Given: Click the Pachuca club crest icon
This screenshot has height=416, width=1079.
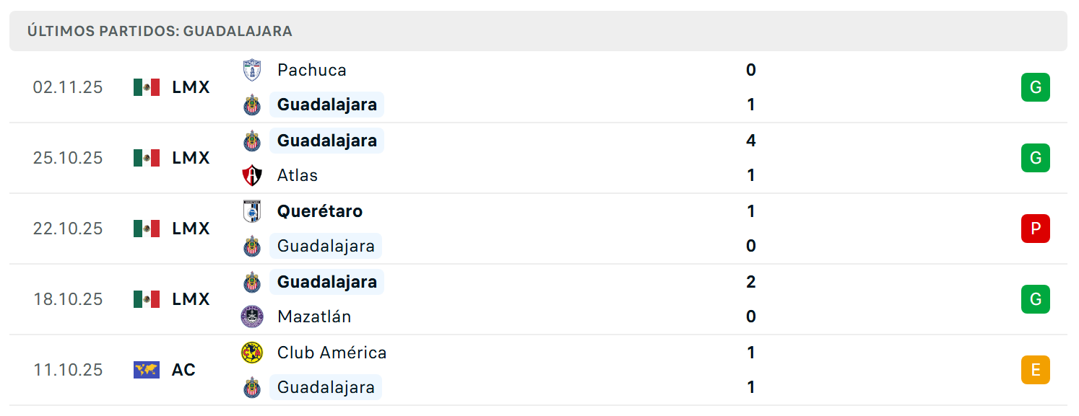Looking at the screenshot, I should tap(251, 70).
